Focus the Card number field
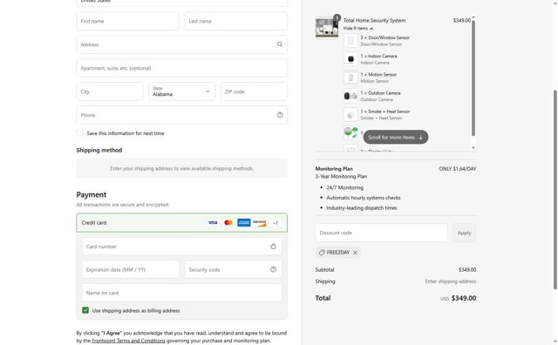Screen dimensions: 558x345 click(182, 247)
